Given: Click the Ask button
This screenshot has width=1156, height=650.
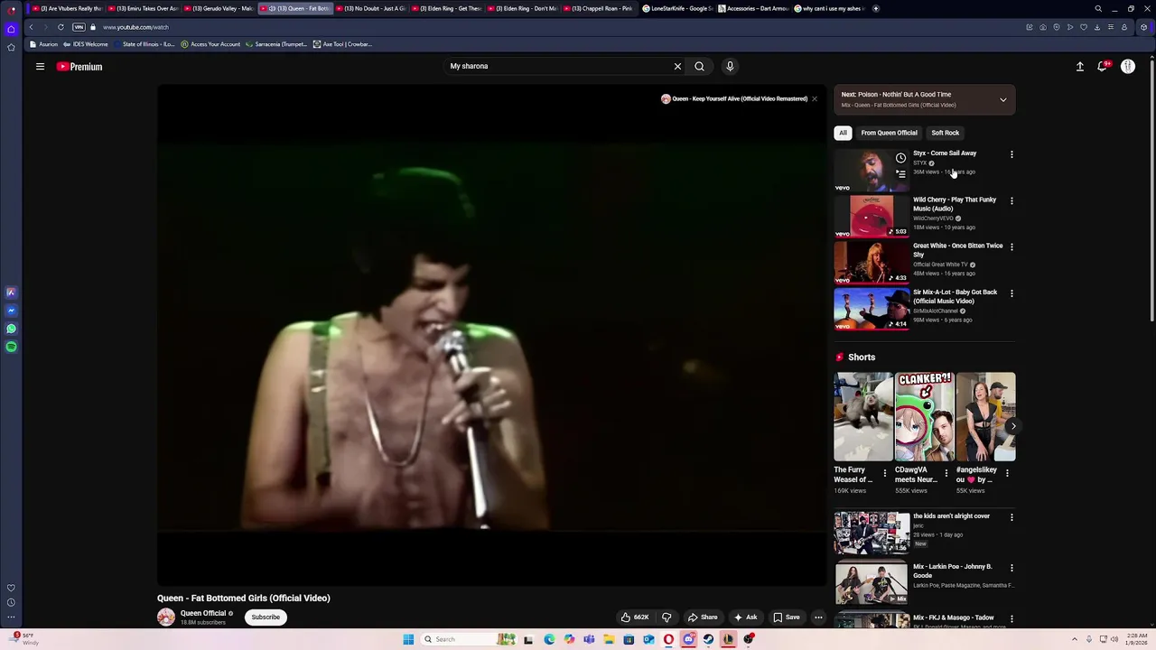Looking at the screenshot, I should coord(746,617).
